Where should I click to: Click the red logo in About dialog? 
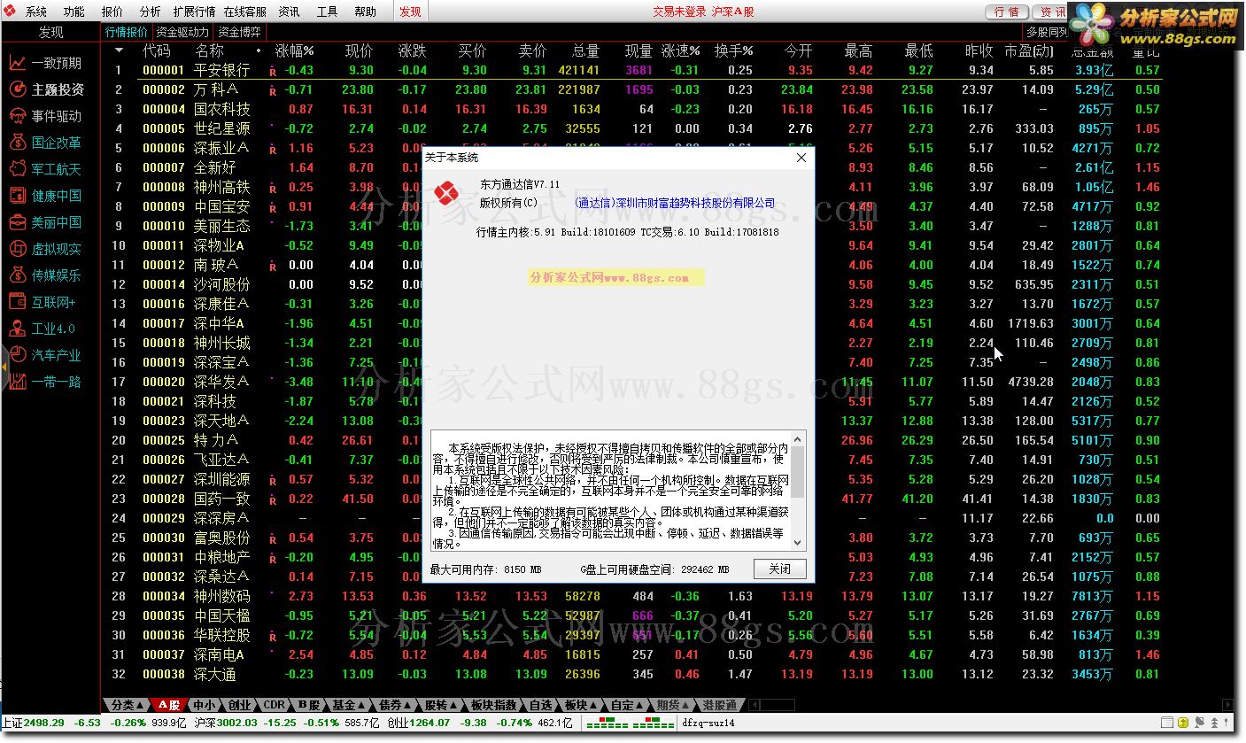click(x=448, y=191)
